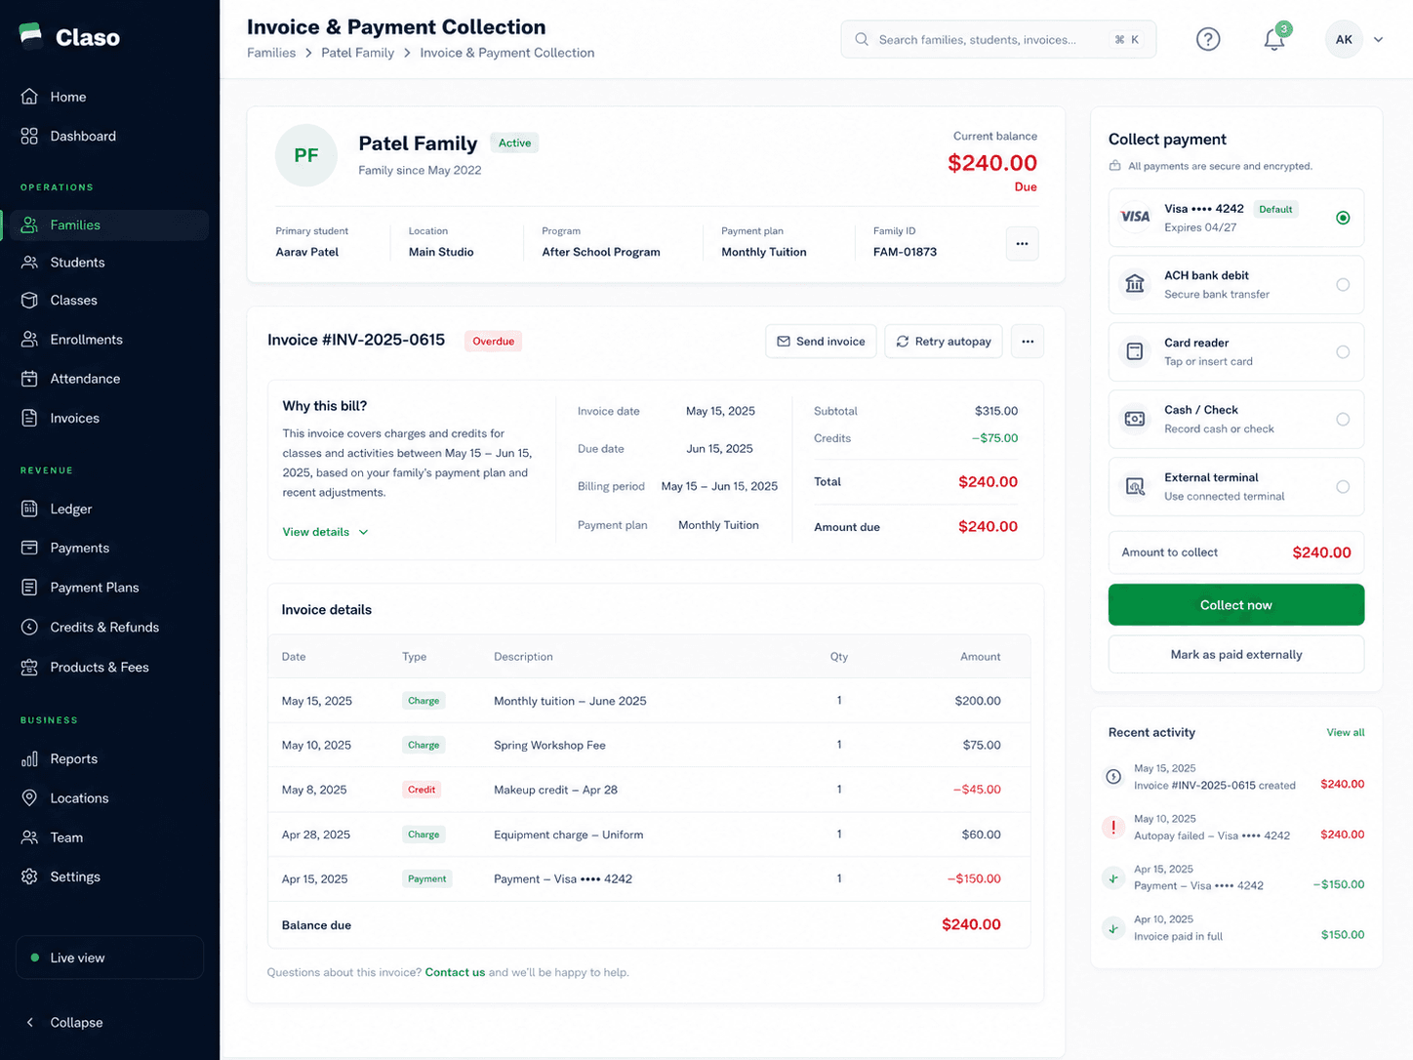Screen dimensions: 1413x1060
Task: Go to Families breadcrumb link
Action: tap(271, 53)
